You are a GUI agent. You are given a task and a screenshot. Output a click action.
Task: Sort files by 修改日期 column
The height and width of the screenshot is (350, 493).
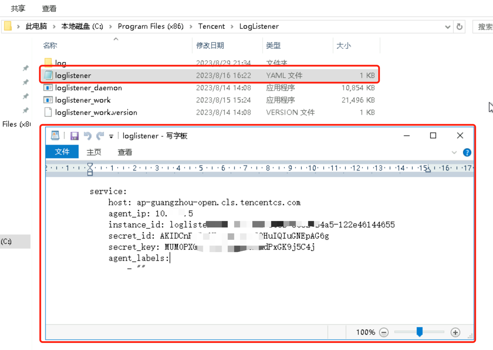pyautogui.click(x=210, y=45)
